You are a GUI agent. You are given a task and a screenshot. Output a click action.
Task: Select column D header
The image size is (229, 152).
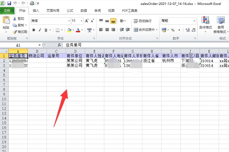click(x=75, y=51)
